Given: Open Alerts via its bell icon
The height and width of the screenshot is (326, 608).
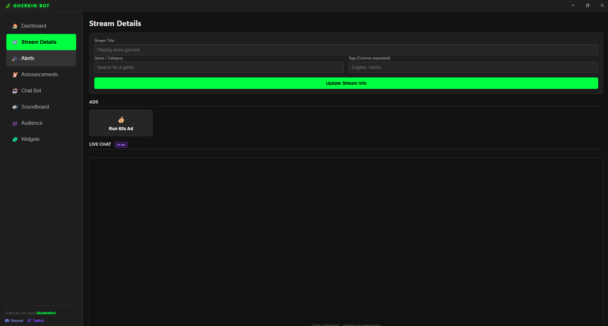Looking at the screenshot, I should pos(15,58).
